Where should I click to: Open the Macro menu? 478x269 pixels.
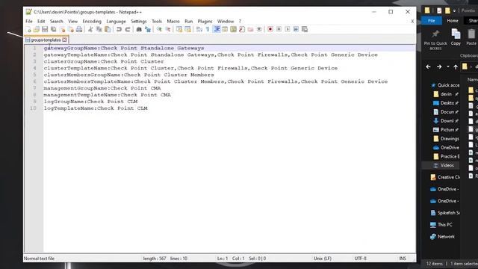click(173, 22)
